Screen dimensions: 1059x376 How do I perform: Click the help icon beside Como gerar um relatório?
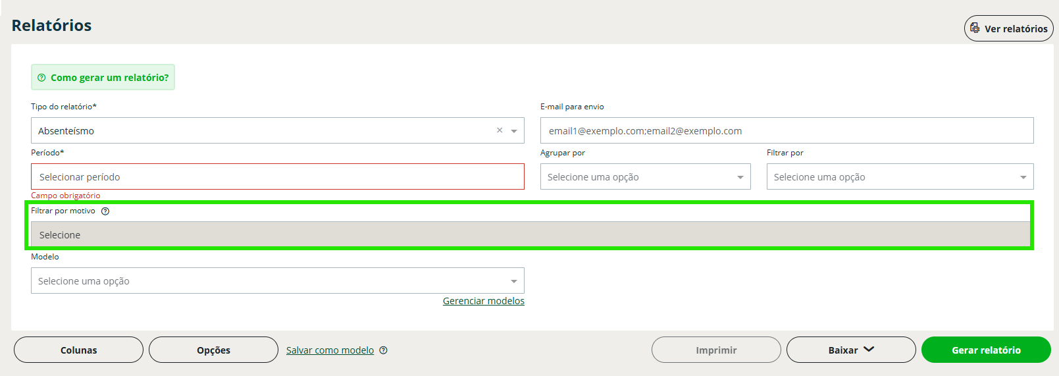(41, 78)
